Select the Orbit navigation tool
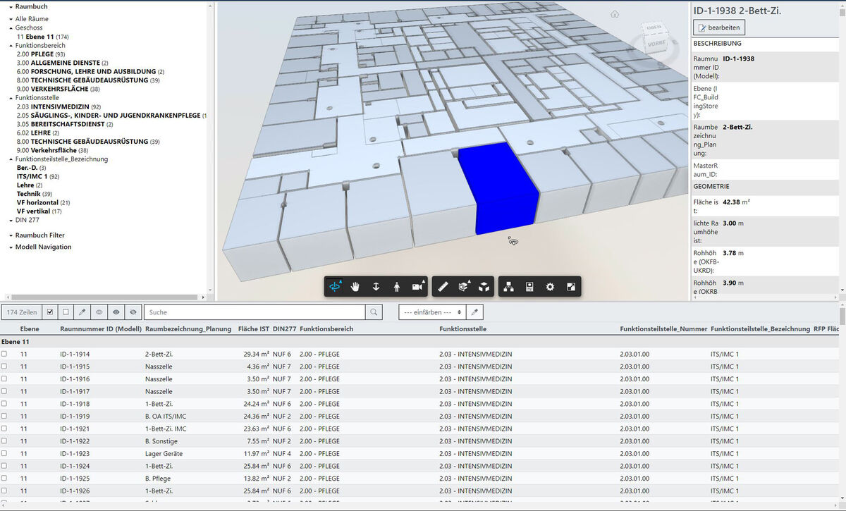The image size is (846, 511). (336, 287)
